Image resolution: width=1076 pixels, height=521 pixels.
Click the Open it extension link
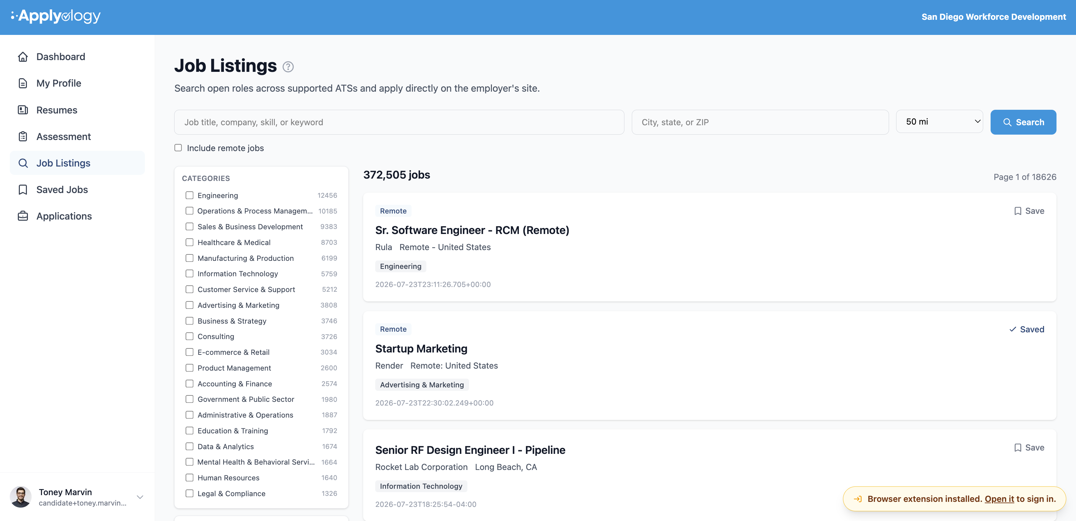tap(999, 499)
